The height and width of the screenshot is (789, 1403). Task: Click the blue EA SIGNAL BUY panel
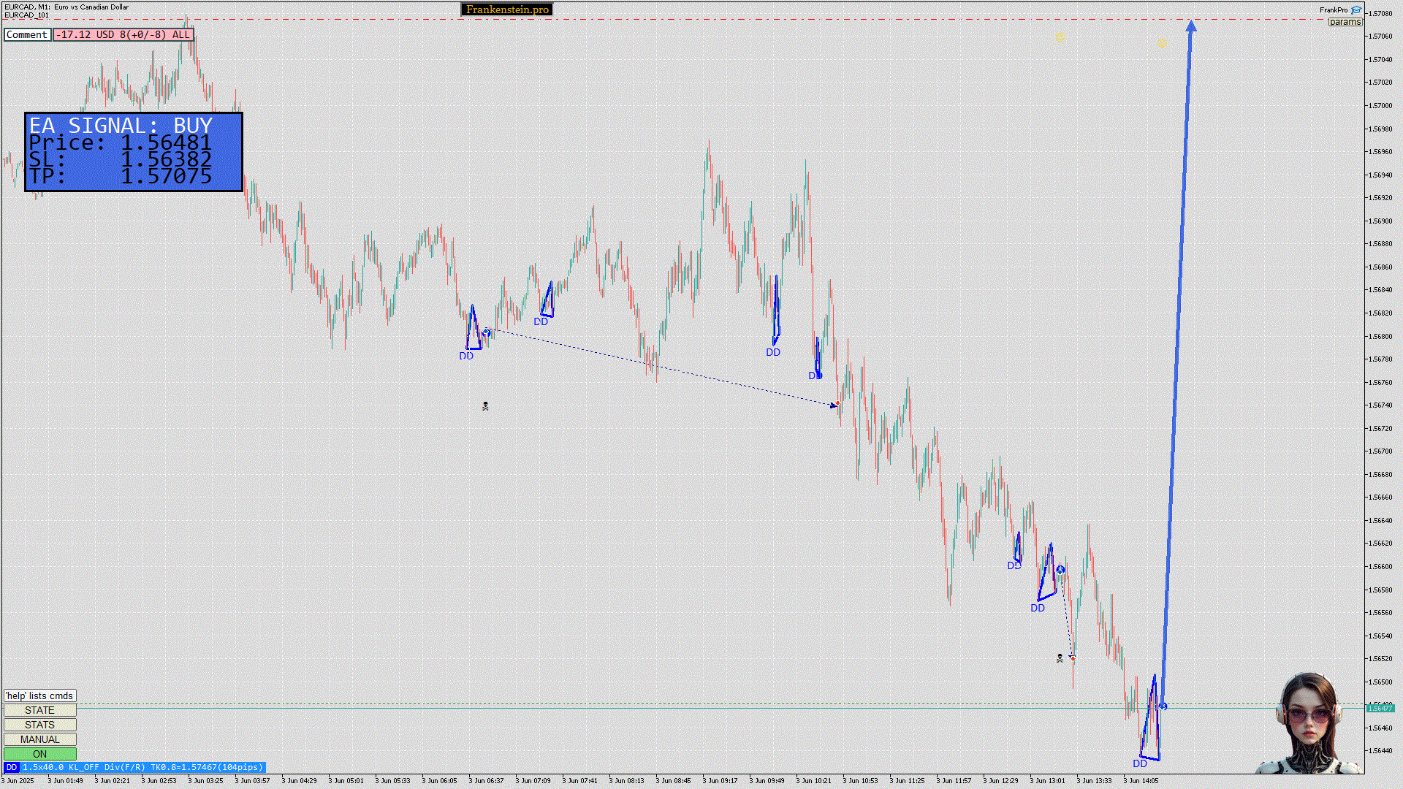(133, 152)
